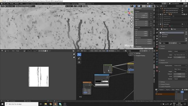Image resolution: width=188 pixels, height=106 pixels.
Task: Click the viewport pan gizmo button
Action: tap(132, 21)
